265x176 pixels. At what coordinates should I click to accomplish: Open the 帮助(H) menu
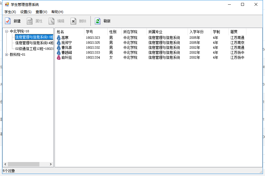click(57, 12)
